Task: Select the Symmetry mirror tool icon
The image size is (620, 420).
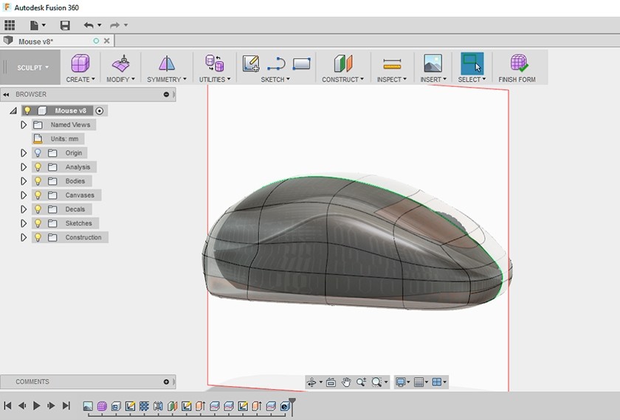Action: (167, 63)
